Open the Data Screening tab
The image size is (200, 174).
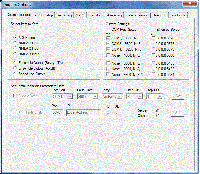pos(137,15)
